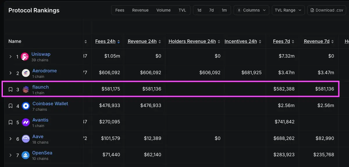349x167 pixels.
Task: Select the 7d time period tab
Action: 211,10
